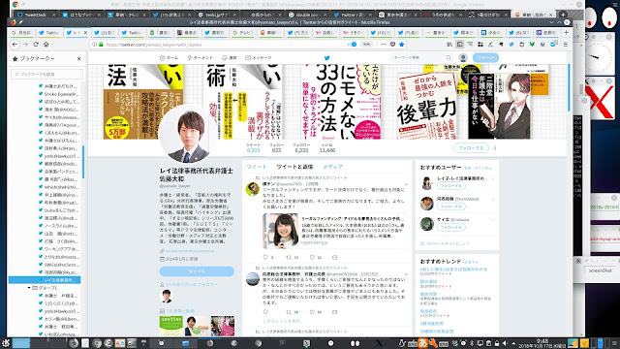620x349 pixels.
Task: Click the 90% zoom level indicator
Action: point(367,45)
